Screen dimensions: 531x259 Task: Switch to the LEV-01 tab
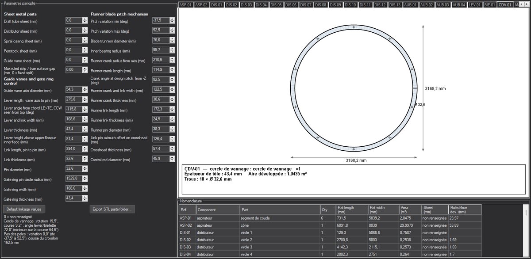coord(474,5)
